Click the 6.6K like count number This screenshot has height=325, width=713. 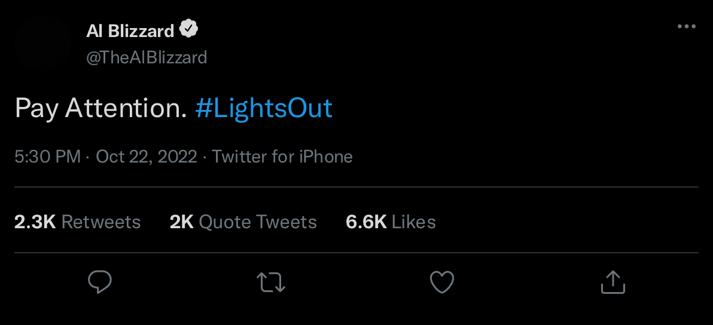coord(366,222)
